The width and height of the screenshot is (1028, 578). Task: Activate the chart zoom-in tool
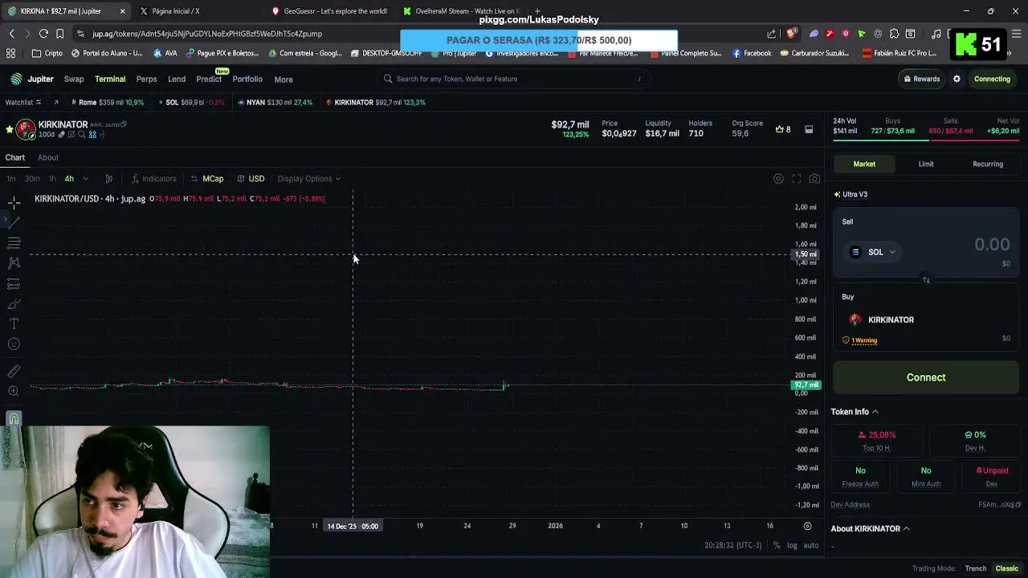tap(14, 391)
